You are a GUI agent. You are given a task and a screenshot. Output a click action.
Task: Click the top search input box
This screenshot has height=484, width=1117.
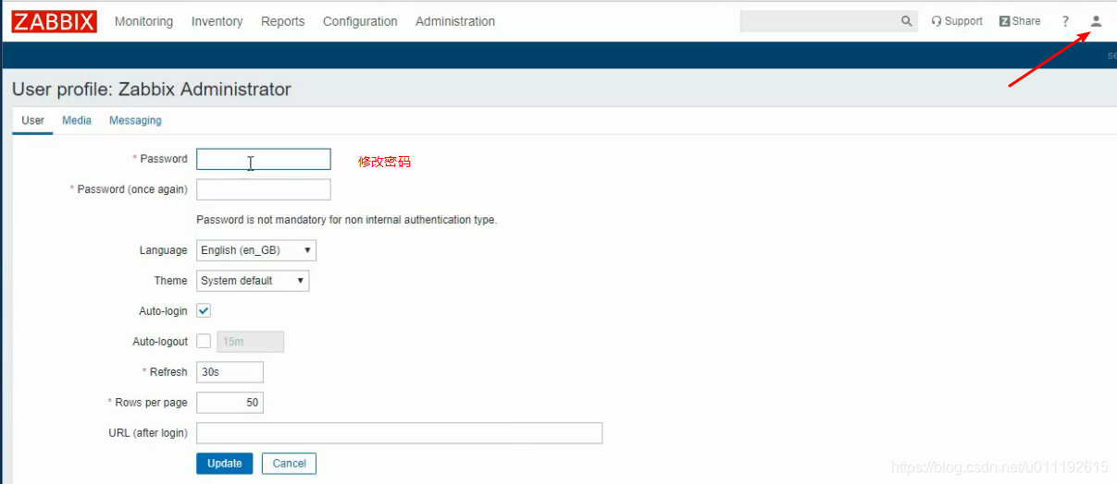tap(820, 21)
